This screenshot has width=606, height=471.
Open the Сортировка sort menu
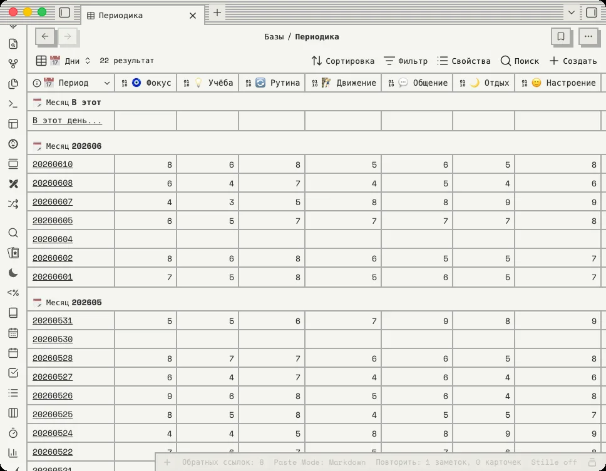[343, 61]
